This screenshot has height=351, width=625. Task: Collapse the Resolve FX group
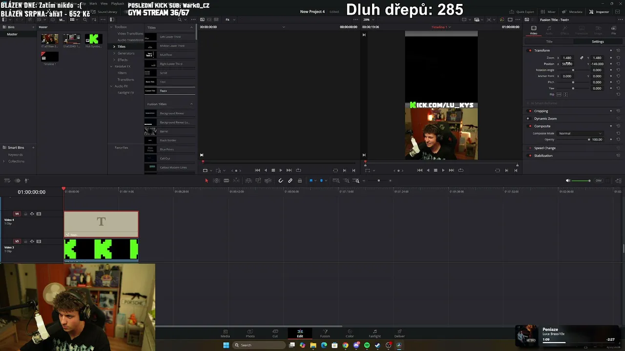[111, 66]
